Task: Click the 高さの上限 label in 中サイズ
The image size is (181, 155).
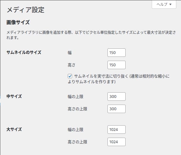Action: tap(77, 109)
